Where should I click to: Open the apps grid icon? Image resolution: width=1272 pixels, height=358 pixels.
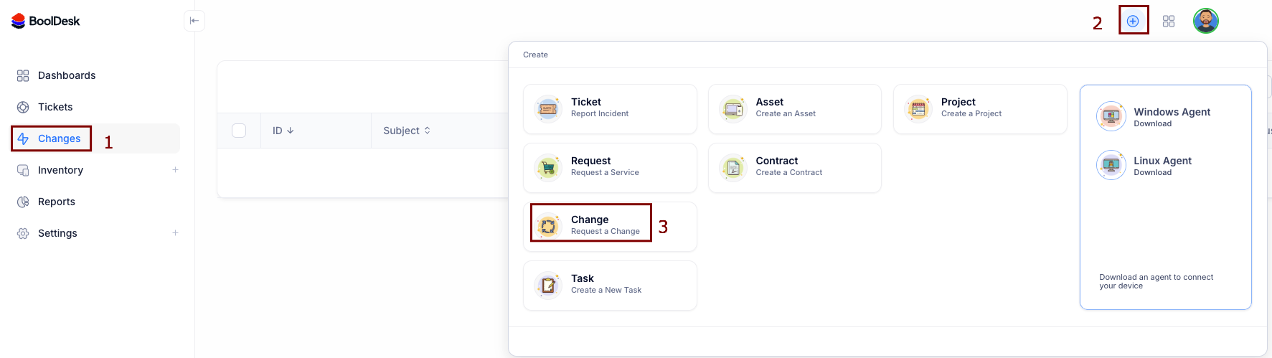(1169, 22)
